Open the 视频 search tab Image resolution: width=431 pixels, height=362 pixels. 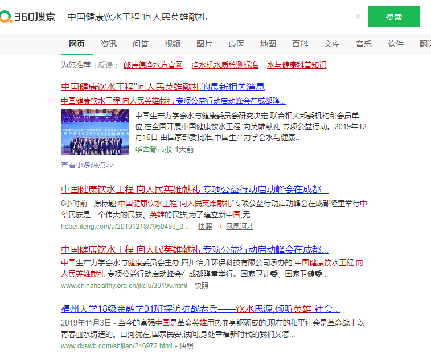coord(173,44)
